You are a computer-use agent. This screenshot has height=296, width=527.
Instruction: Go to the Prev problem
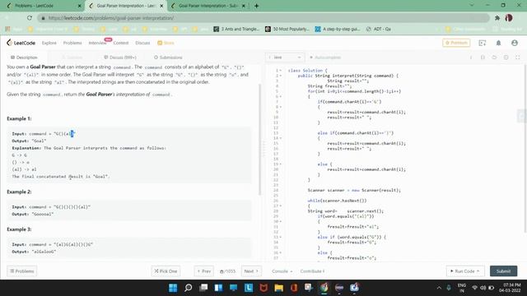tap(204, 271)
